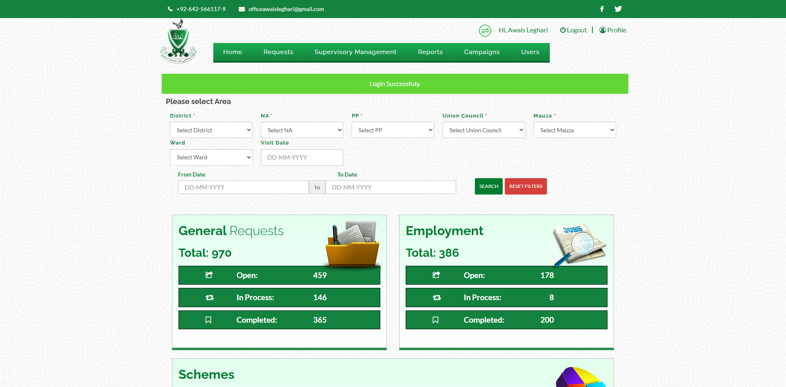The width and height of the screenshot is (786, 387).
Task: Click the envelope email icon
Action: (x=242, y=9)
